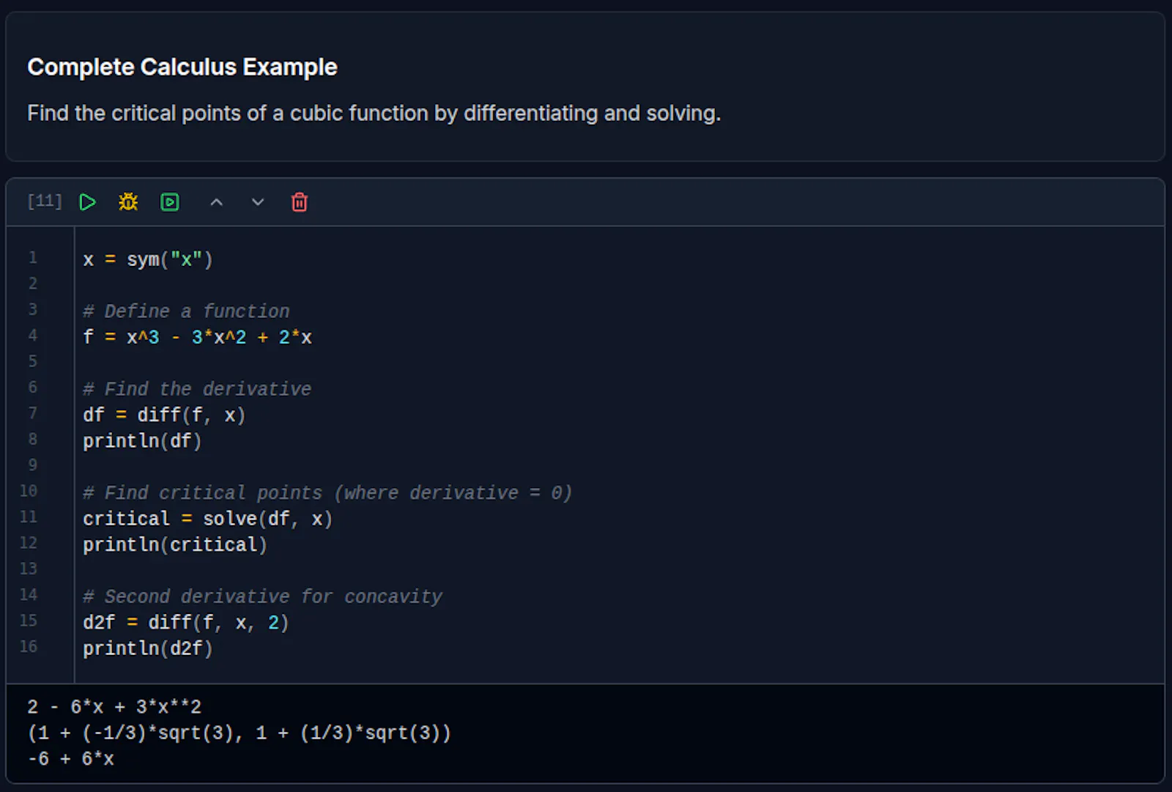This screenshot has height=792, width=1172.
Task: Click line f = x^3 - 3*x^2 + 2*x
Action: click(198, 338)
